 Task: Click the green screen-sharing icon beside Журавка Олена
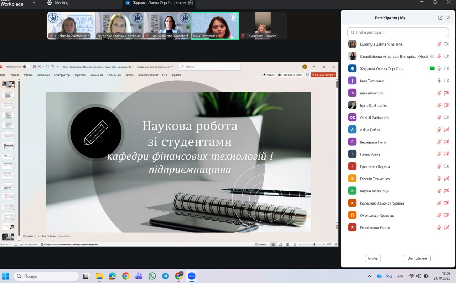[432, 68]
